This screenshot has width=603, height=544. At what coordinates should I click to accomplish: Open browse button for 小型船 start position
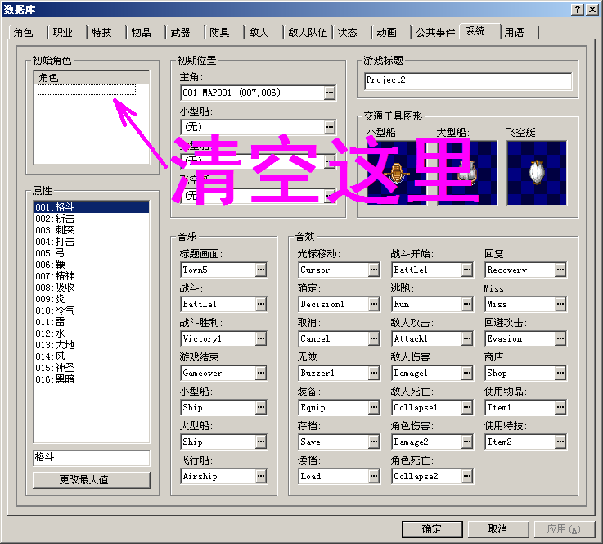tap(330, 127)
